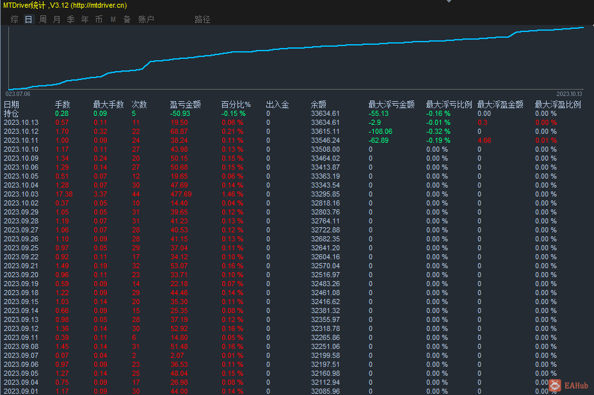The height and width of the screenshot is (395, 594).
Task: Click balance value 33634.61 in 持仓 row
Action: click(x=325, y=113)
